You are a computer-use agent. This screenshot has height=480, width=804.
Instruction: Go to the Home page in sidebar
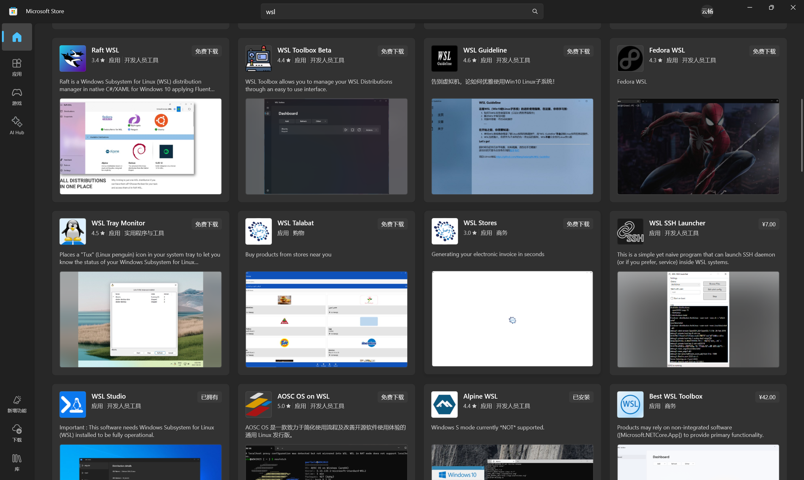17,37
